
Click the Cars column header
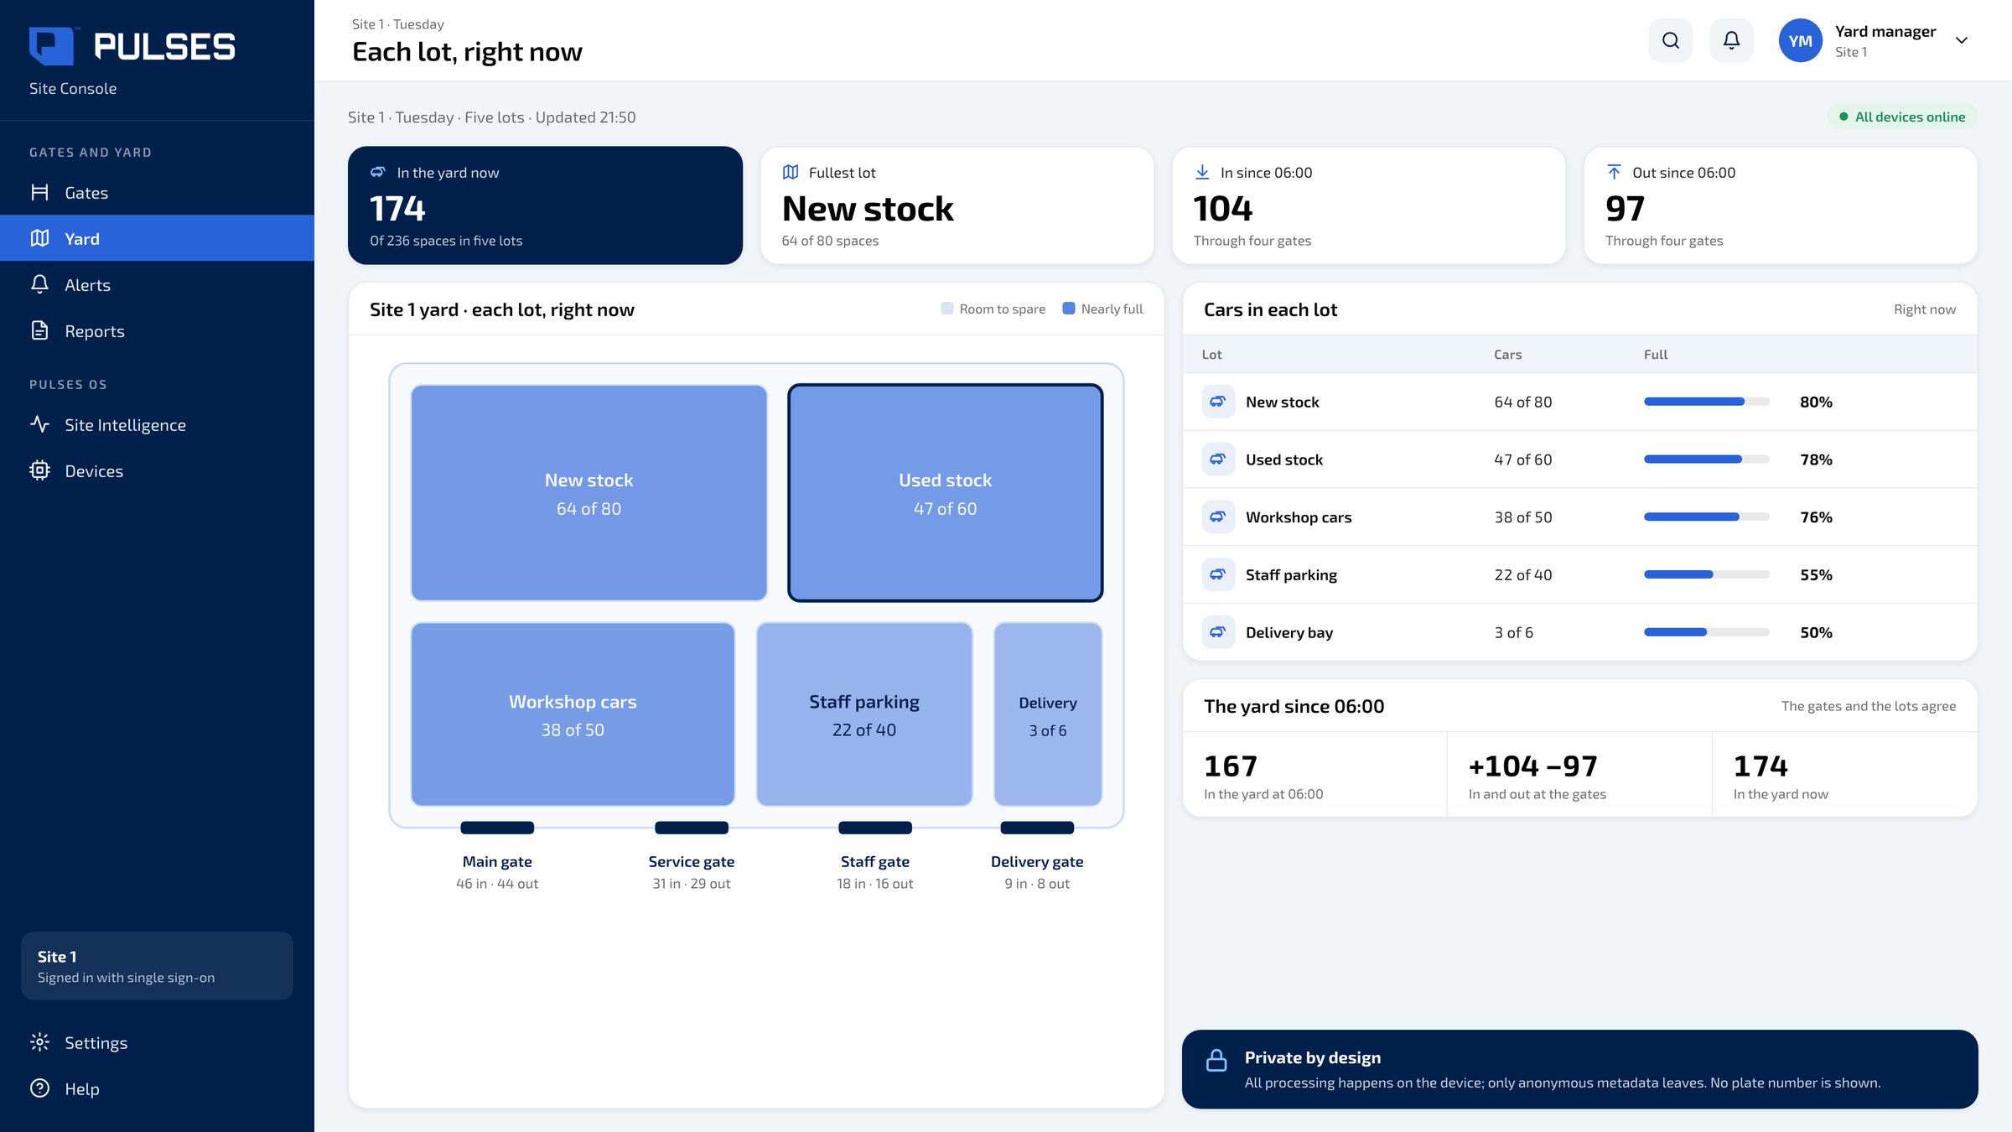click(x=1507, y=355)
